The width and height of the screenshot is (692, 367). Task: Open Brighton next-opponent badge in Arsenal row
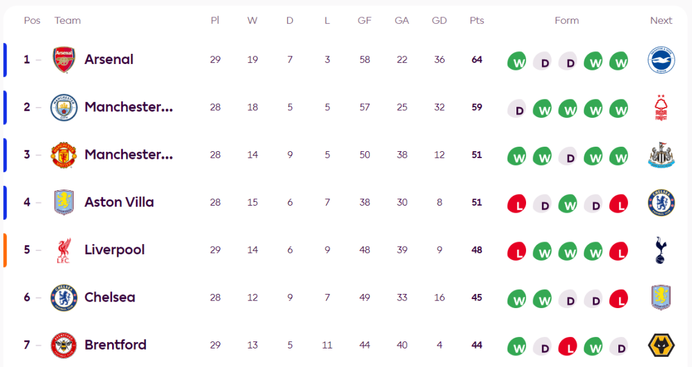click(661, 60)
